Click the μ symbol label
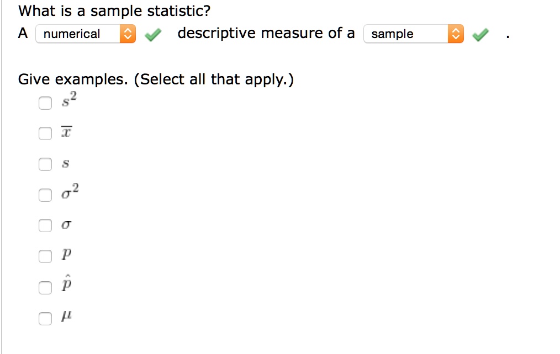Viewport: 560px width, 354px height. point(67,318)
